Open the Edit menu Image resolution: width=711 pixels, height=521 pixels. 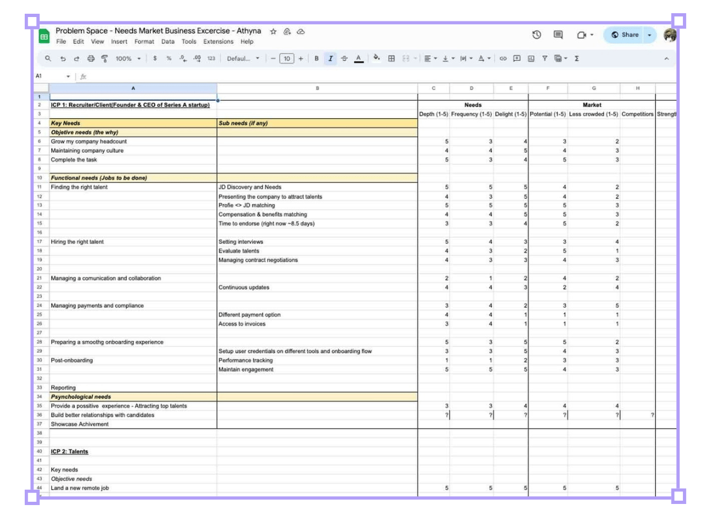(79, 42)
